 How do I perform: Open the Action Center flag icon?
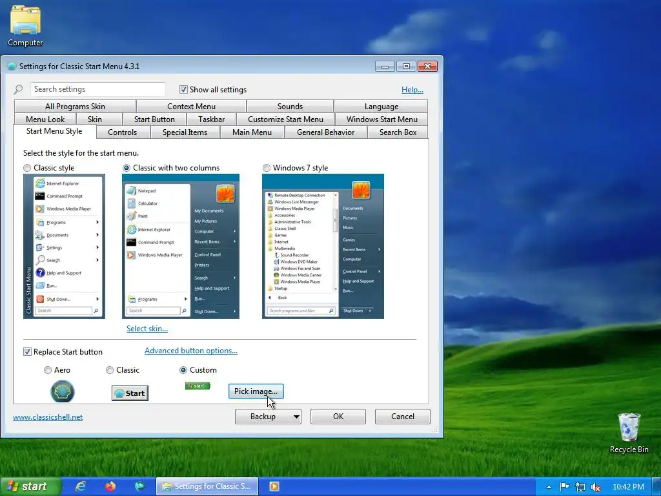point(564,487)
